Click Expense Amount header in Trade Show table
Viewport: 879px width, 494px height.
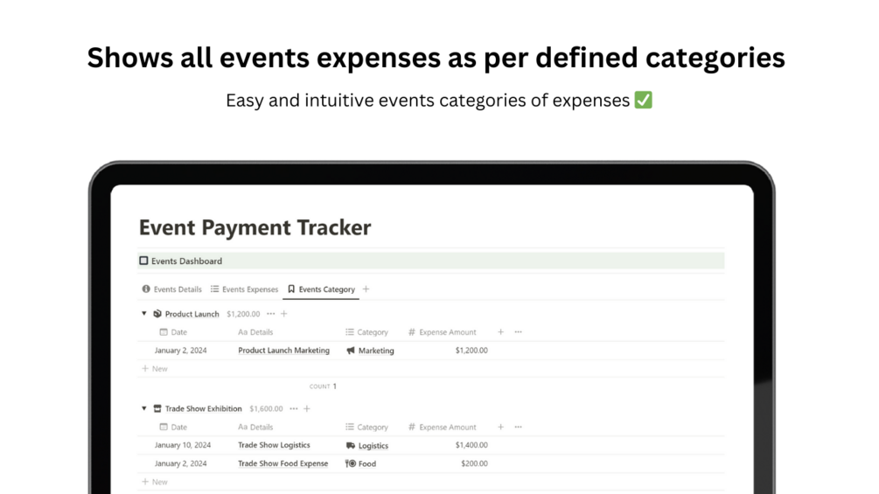[443, 427]
